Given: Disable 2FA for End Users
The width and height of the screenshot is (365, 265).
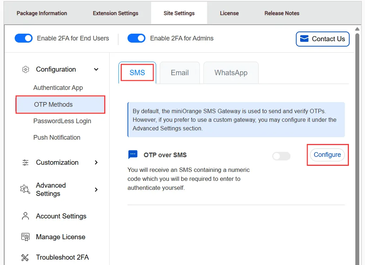Looking at the screenshot, I should pos(23,38).
